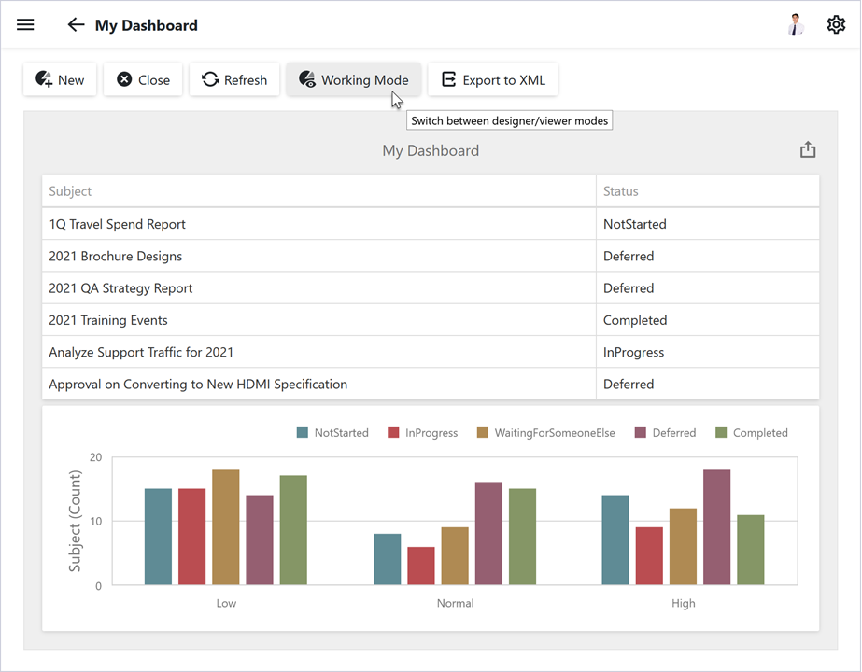Select the 1Q Travel Spend Report row
The height and width of the screenshot is (672, 862).
pos(431,224)
